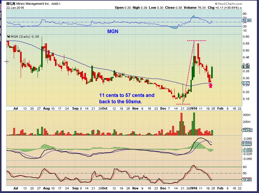The image size is (259, 193).
Task: Click the 2016 label under the stochastic panel
Action: click(x=193, y=188)
